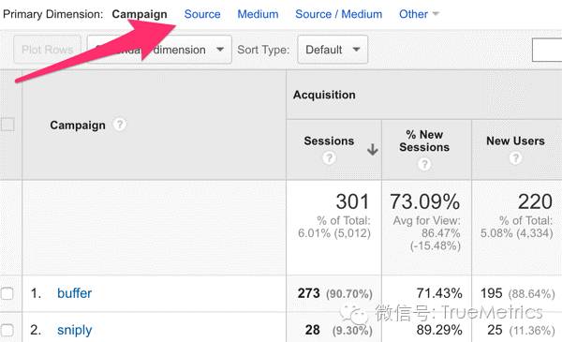Open the sniply campaign link
562x342 pixels.
(75, 330)
